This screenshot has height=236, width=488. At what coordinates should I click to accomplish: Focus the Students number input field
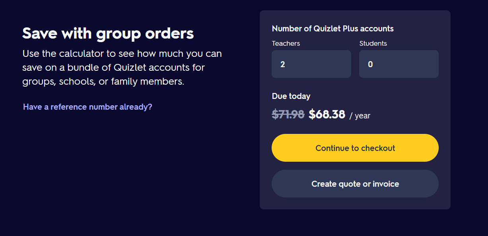coord(399,64)
